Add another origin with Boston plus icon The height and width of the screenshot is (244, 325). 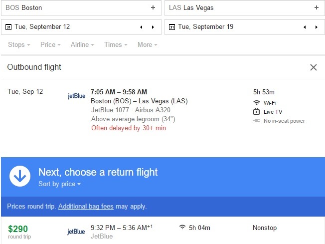(x=153, y=7)
